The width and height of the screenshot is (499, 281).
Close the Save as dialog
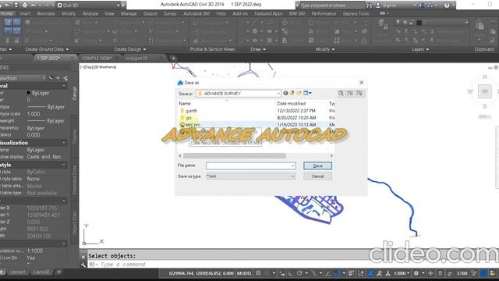361,83
